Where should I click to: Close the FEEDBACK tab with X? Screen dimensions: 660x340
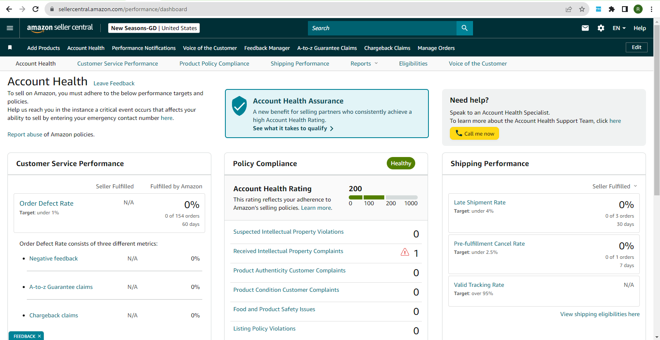click(x=39, y=336)
